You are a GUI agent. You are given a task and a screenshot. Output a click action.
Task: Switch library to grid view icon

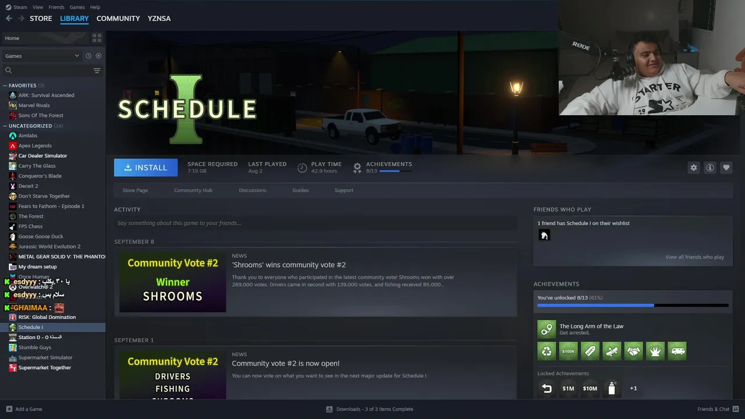click(x=97, y=38)
